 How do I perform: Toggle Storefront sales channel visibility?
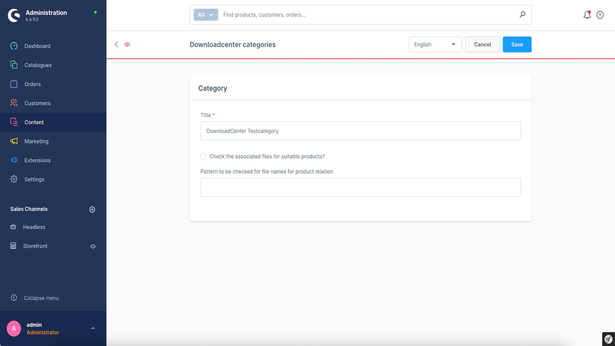coord(93,246)
